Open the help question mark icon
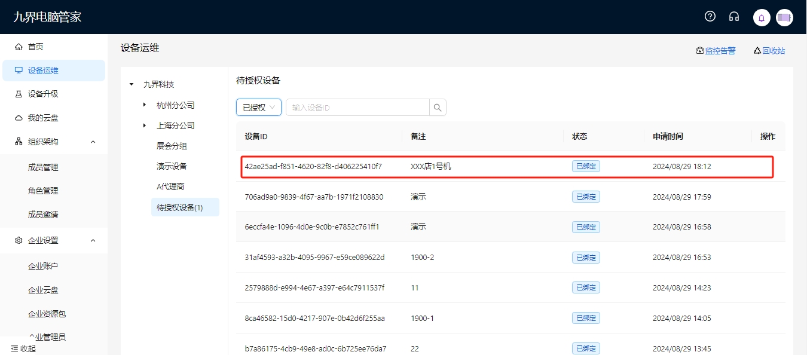The width and height of the screenshot is (807, 355). 710,17
